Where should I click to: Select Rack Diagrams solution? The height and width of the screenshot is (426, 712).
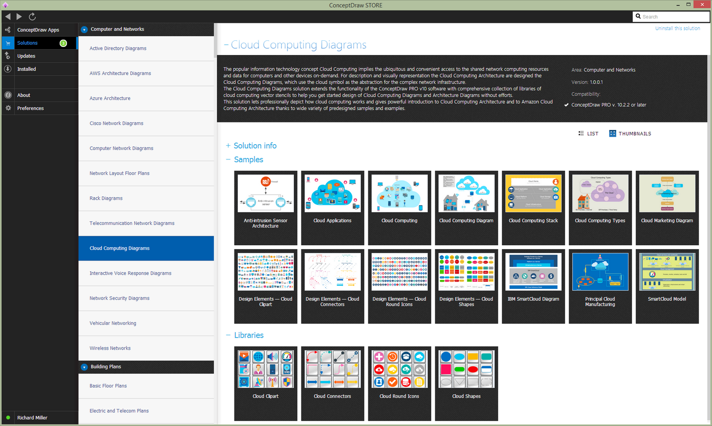146,198
